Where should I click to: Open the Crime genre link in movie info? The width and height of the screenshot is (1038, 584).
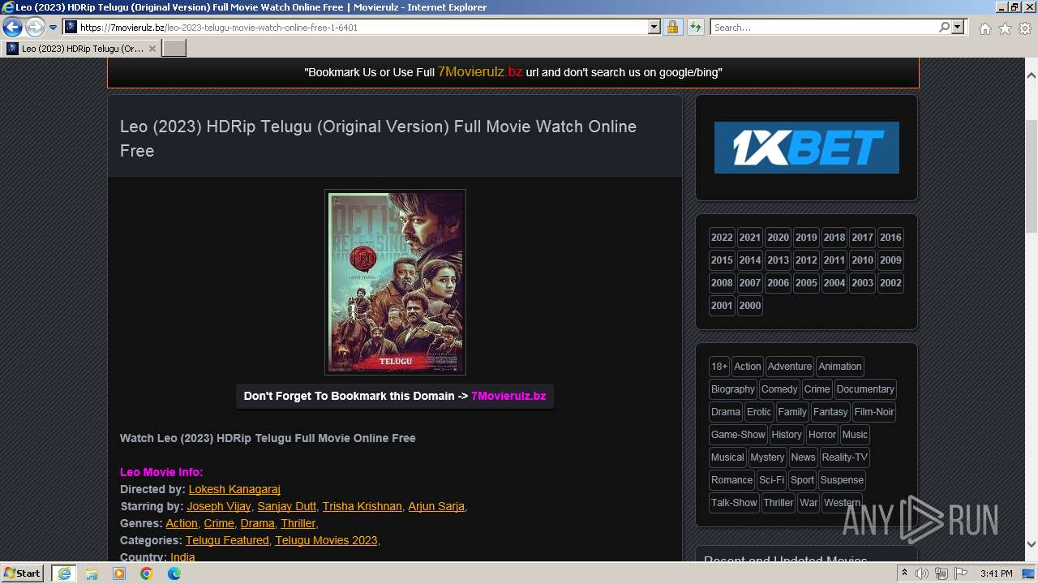click(219, 523)
